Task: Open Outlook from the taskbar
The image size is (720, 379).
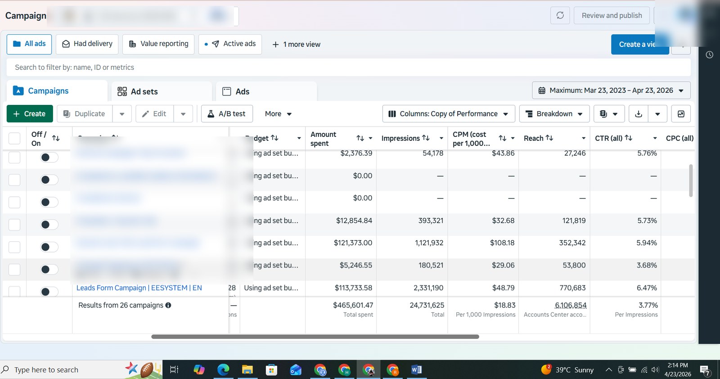Action: click(x=296, y=370)
